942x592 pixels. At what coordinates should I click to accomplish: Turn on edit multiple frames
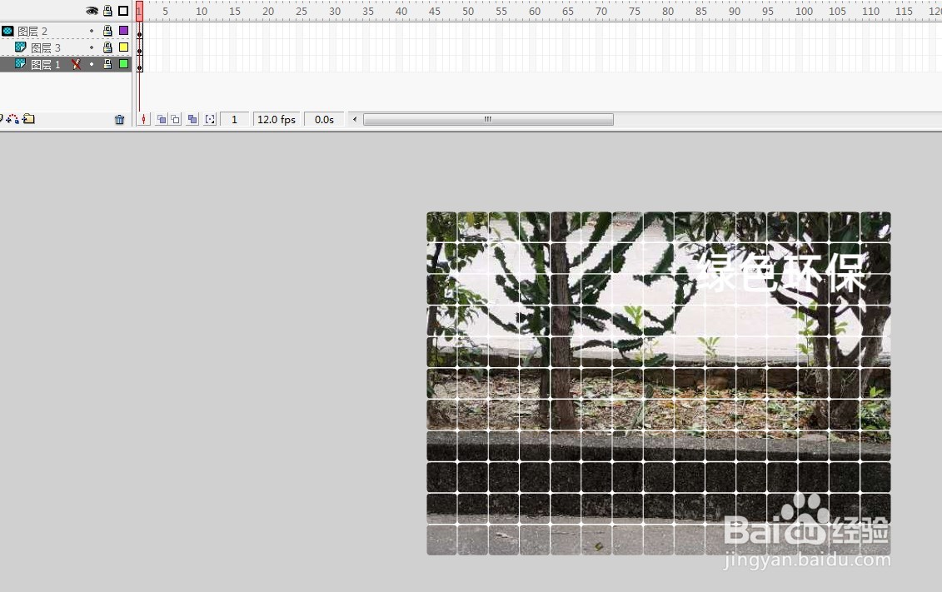(192, 119)
